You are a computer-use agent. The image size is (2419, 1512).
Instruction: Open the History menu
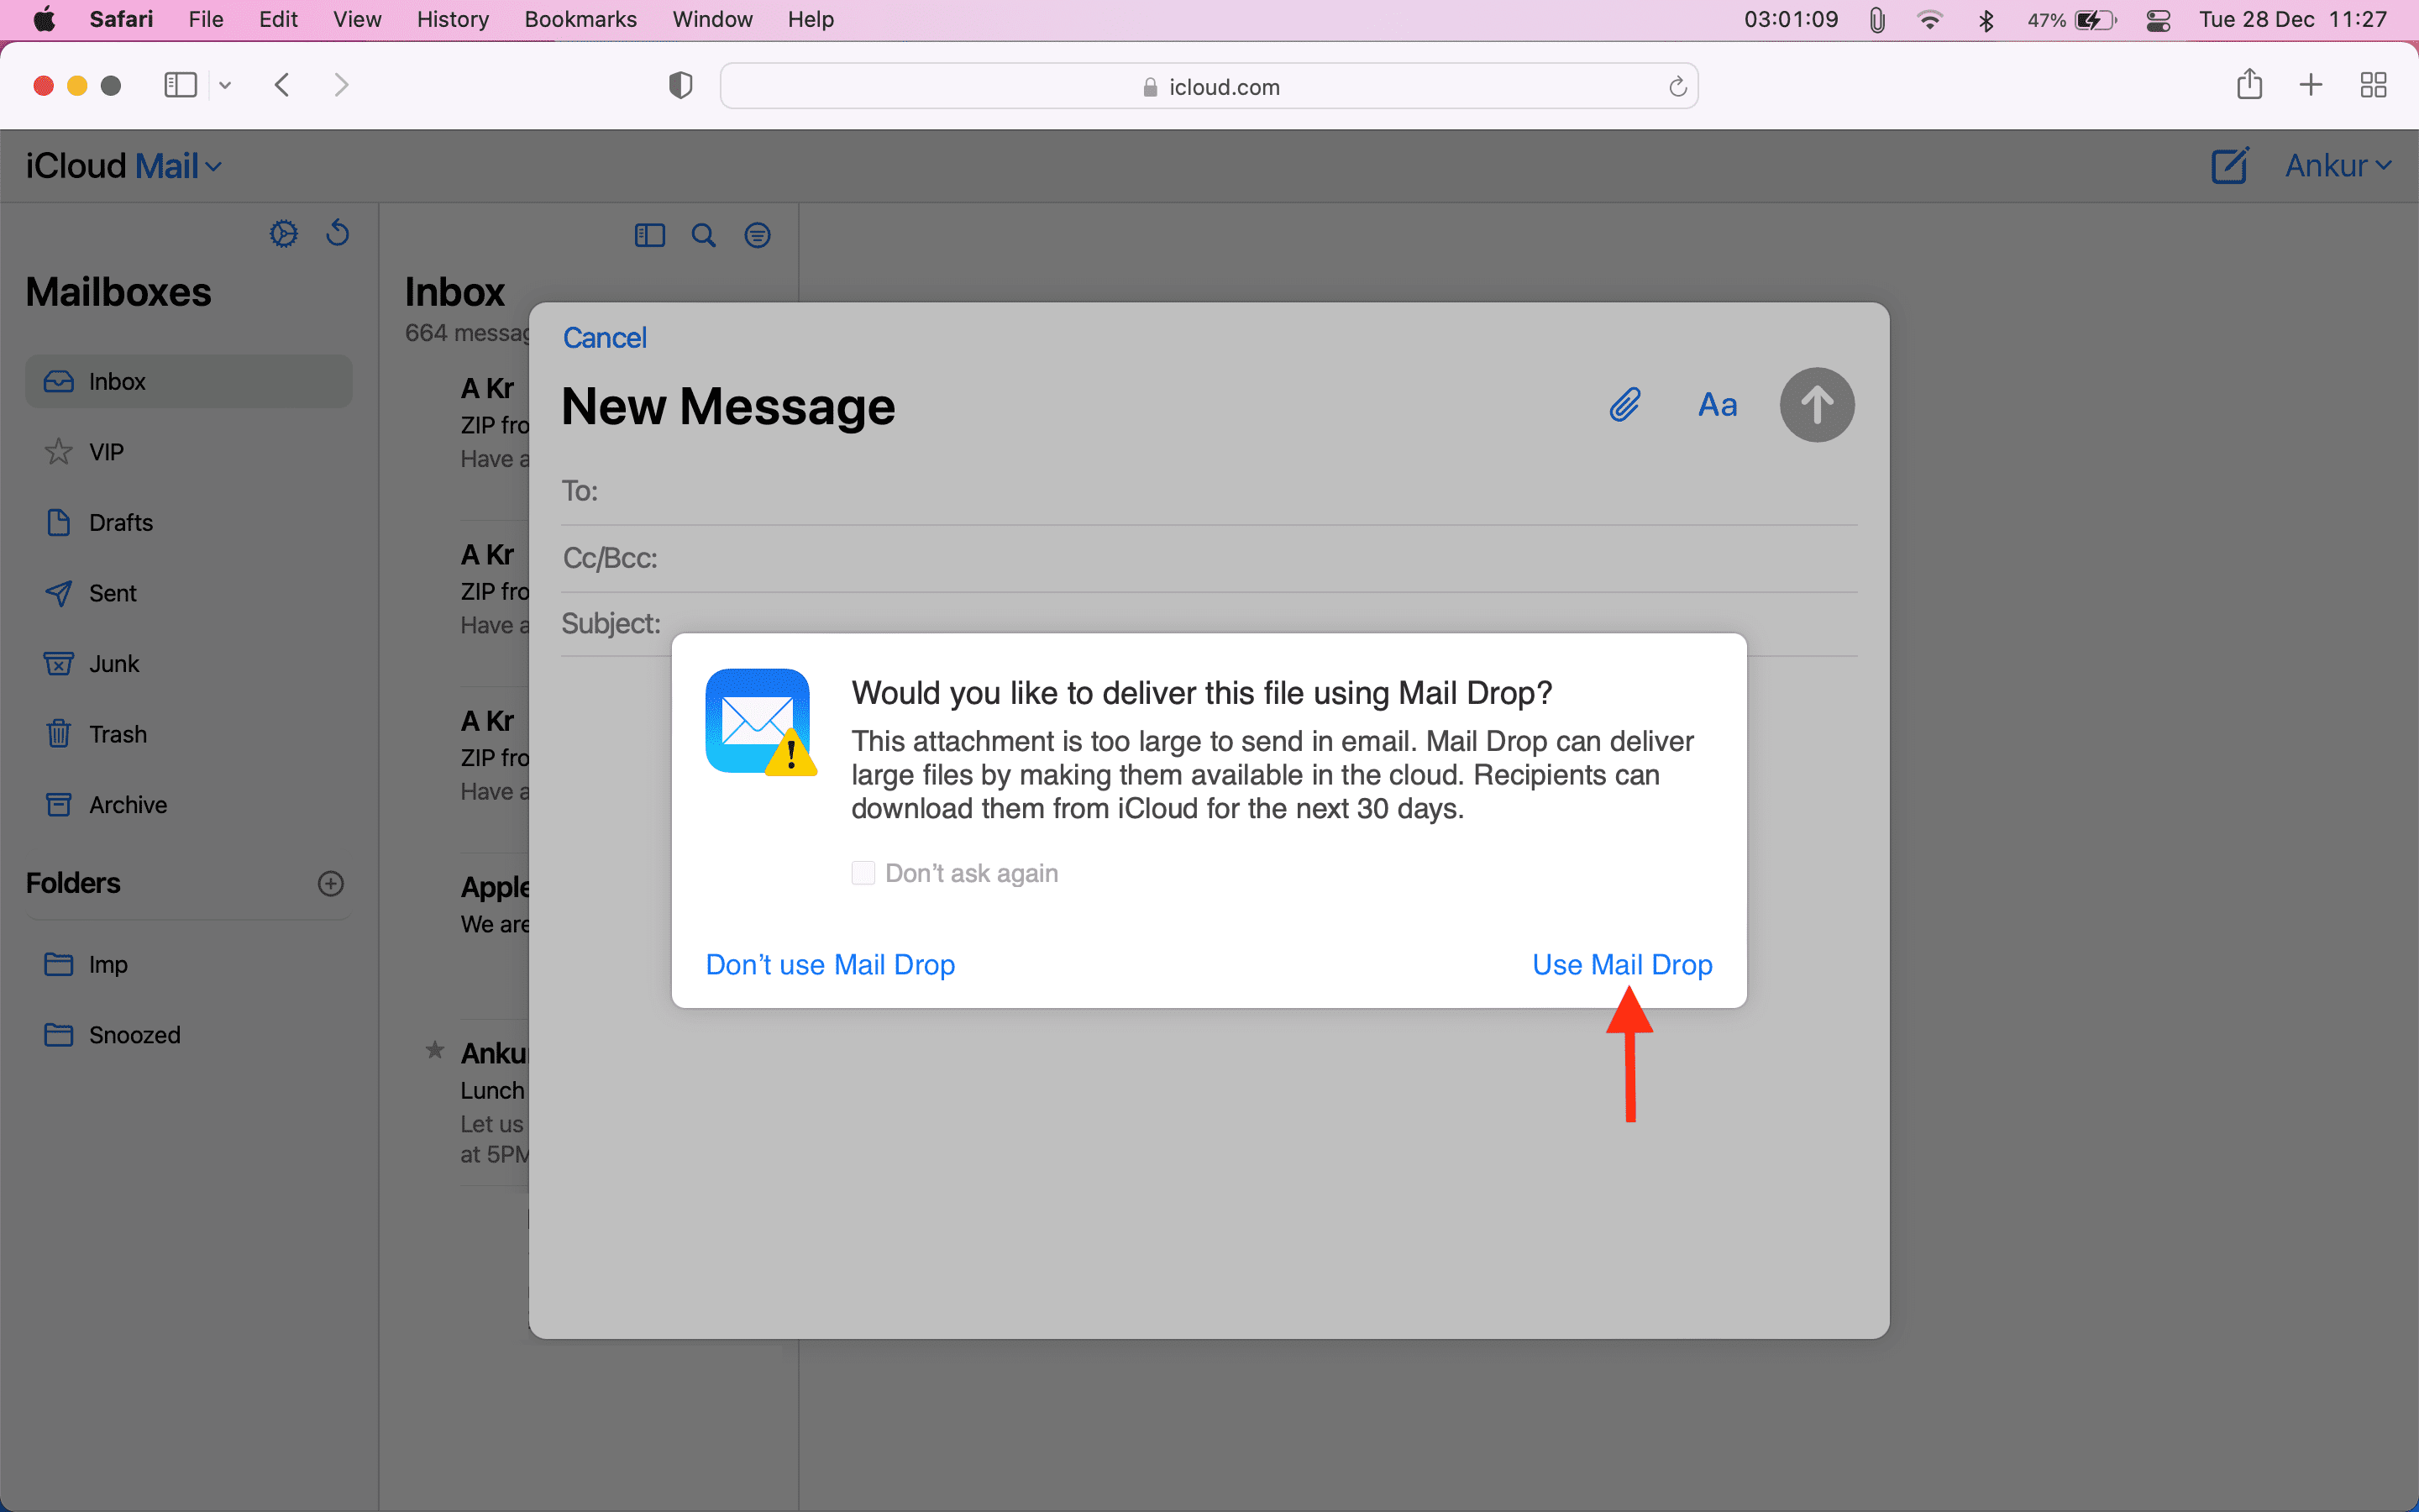(x=452, y=19)
